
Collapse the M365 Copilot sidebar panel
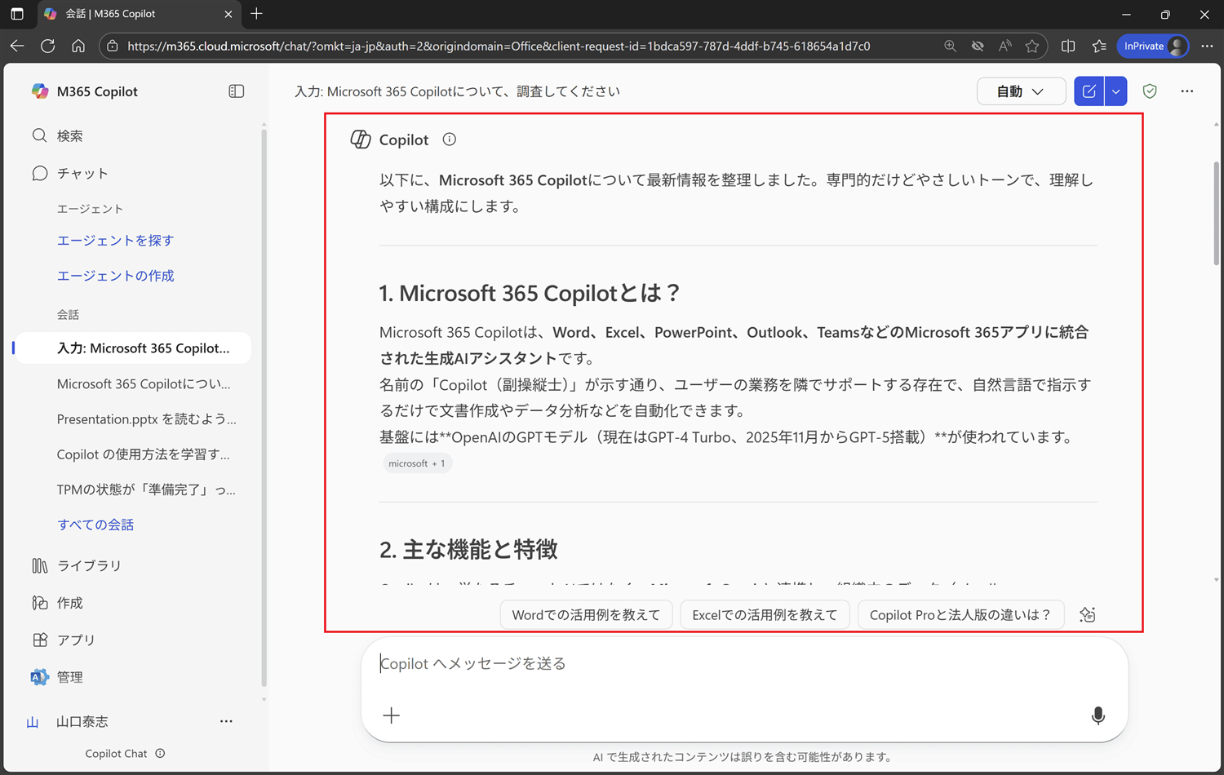coord(237,91)
